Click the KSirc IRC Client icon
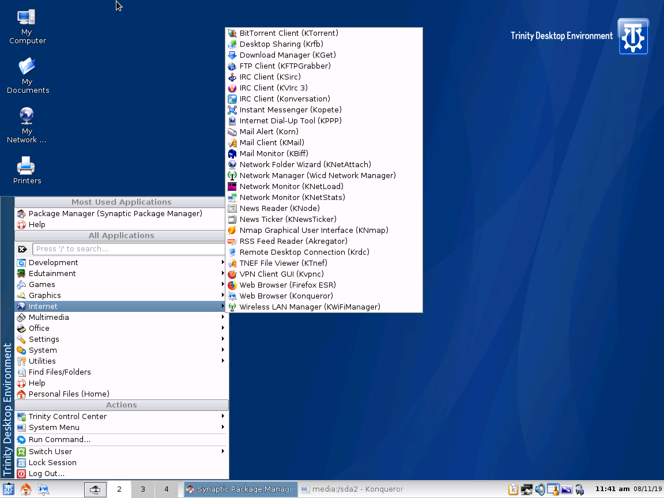Image resolution: width=664 pixels, height=498 pixels. point(232,77)
